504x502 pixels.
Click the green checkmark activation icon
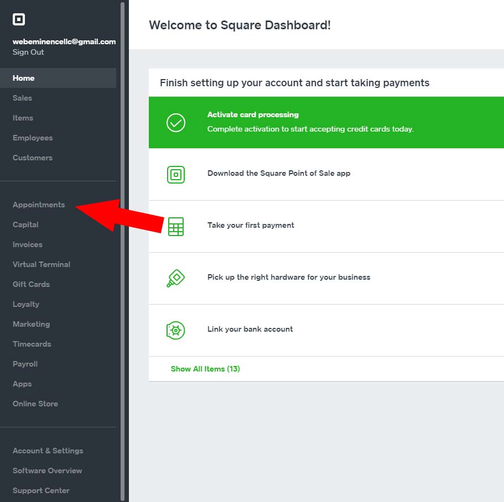176,123
